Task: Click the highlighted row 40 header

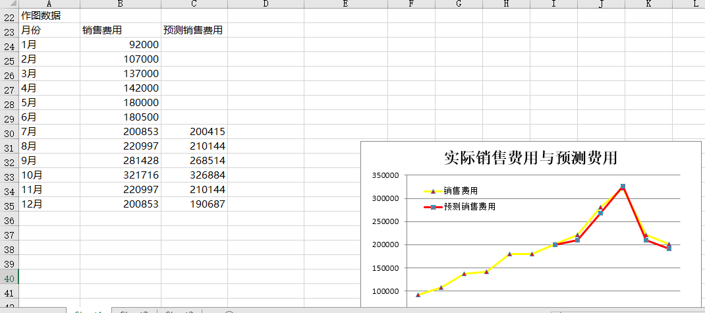Action: click(9, 278)
